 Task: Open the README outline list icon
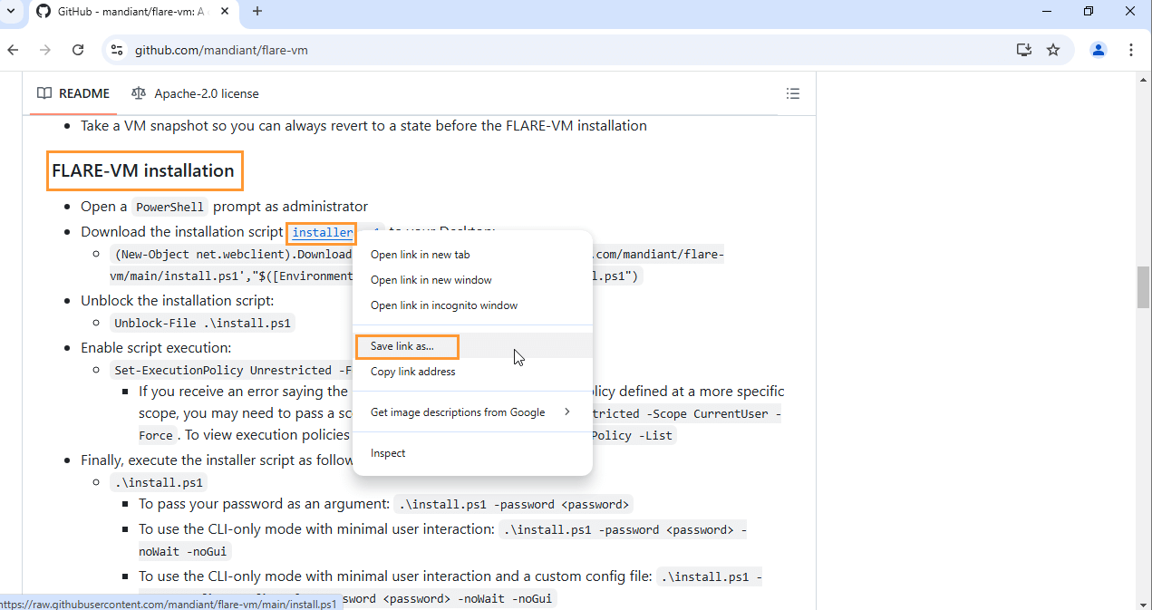click(793, 93)
